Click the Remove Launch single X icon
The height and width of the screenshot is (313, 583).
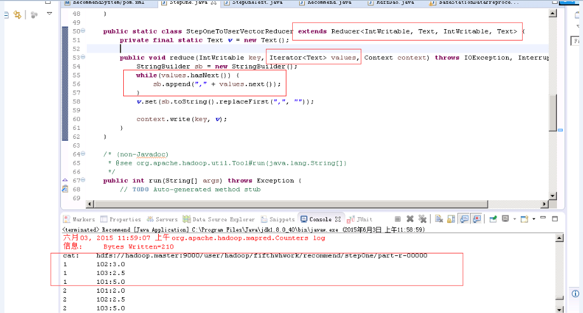click(410, 219)
